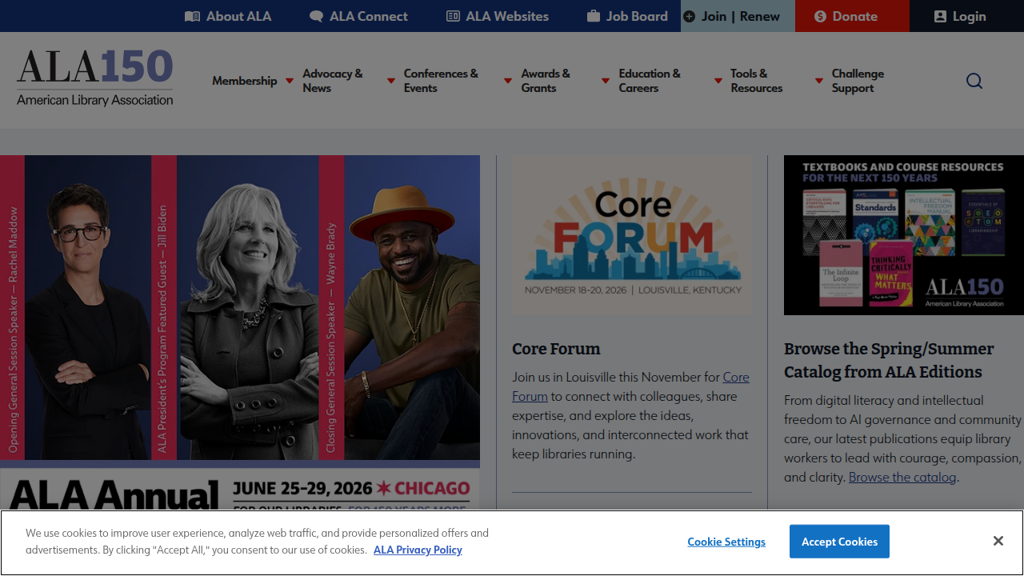Click Browse the Spring/Summer Catalog heading

point(889,360)
